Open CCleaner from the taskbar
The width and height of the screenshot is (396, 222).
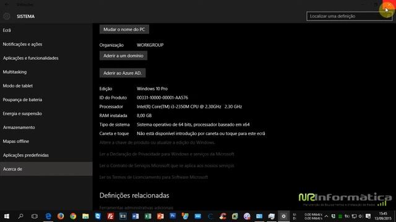click(223, 216)
